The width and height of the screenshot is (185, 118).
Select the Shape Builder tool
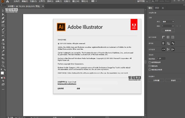(3, 44)
